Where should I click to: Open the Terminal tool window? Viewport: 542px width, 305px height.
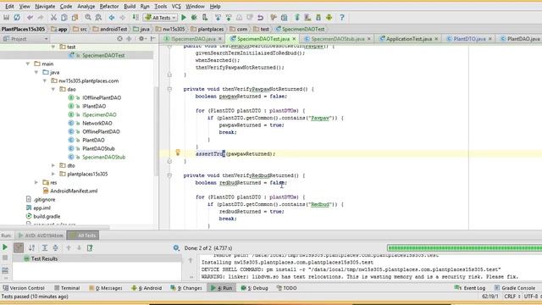coord(67,288)
